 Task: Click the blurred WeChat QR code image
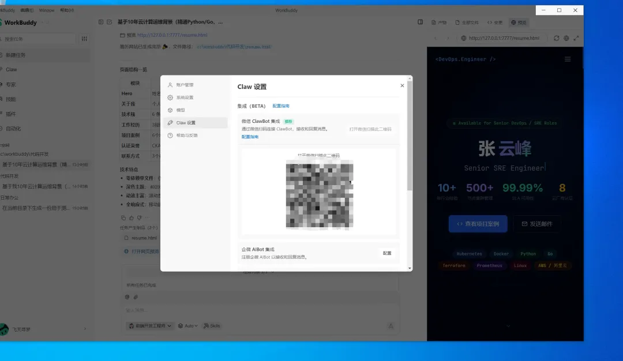320,195
